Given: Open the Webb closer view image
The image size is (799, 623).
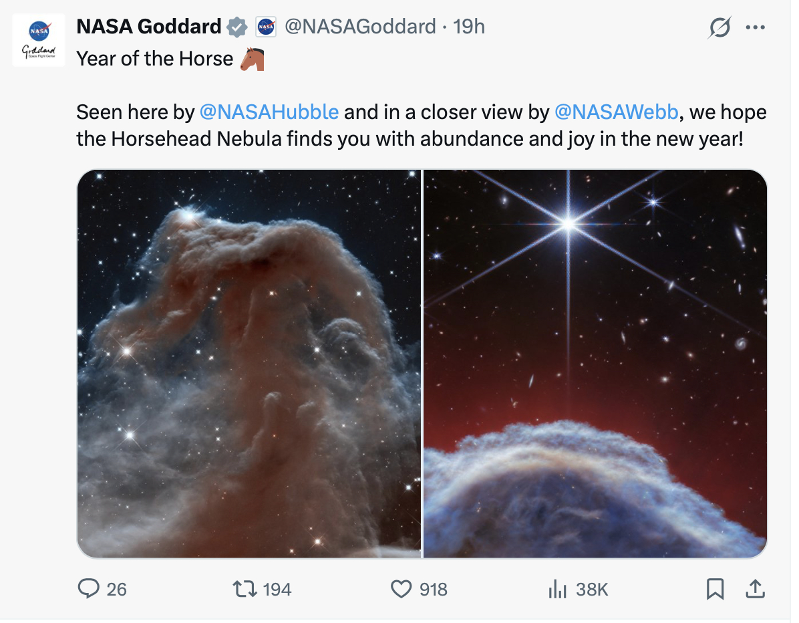Looking at the screenshot, I should pos(595,364).
